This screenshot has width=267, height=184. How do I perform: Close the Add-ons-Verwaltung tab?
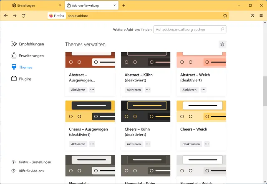tap(115, 5)
